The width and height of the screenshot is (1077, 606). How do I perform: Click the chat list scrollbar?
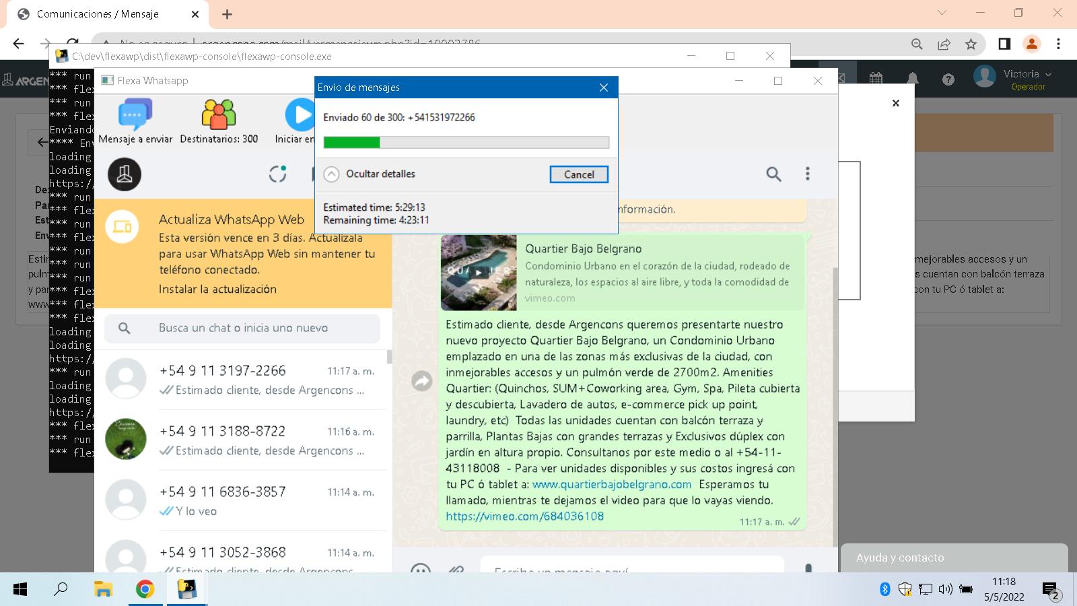coord(389,357)
